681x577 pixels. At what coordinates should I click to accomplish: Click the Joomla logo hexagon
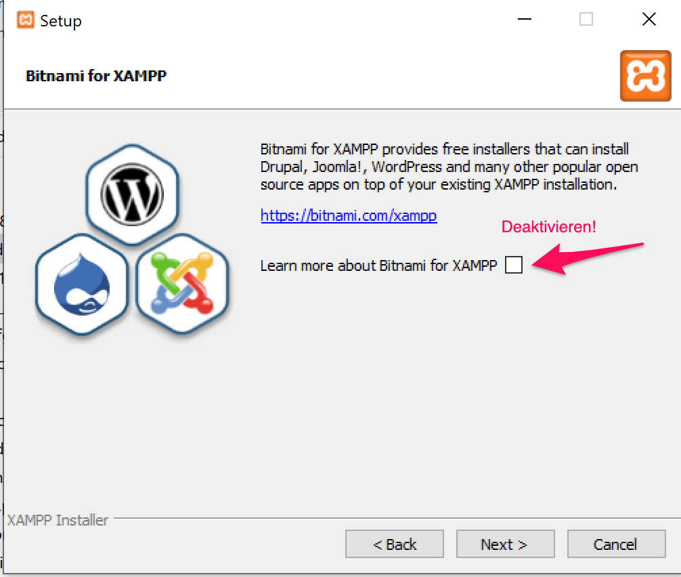click(x=182, y=284)
